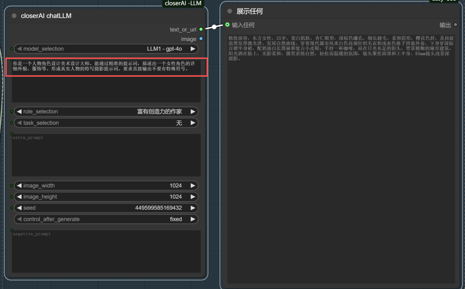465x289 pixels.
Task: Select next role_selection option with right arrow
Action: pos(193,112)
